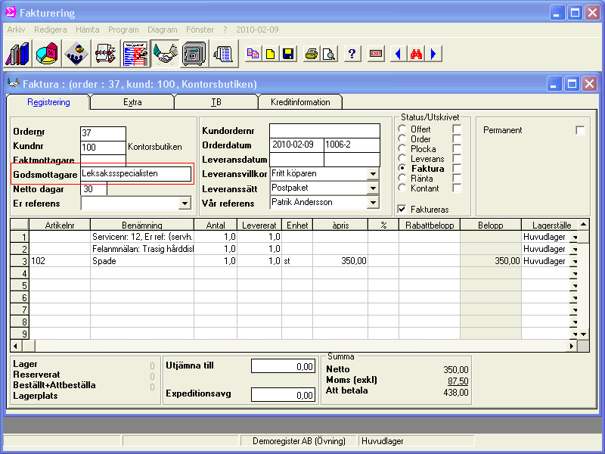Viewport: 605px width, 454px height.
Task: Enable the Permanent checkbox
Action: tap(580, 130)
